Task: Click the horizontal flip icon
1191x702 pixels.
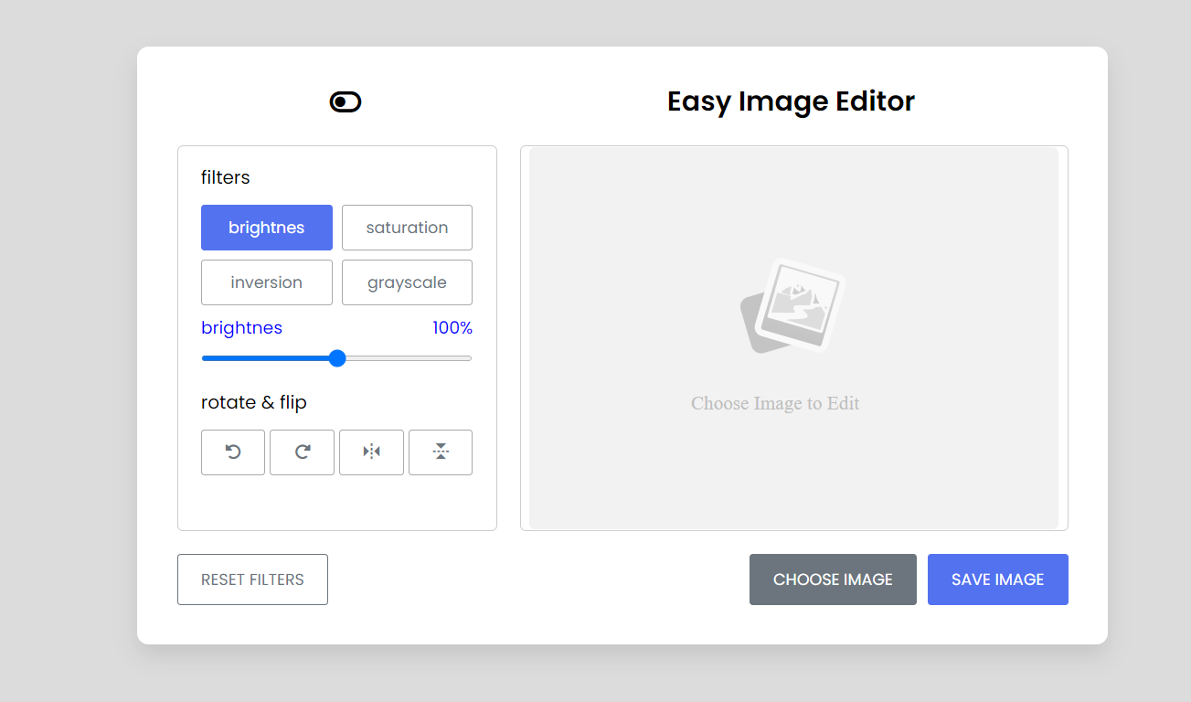Action: pos(371,452)
